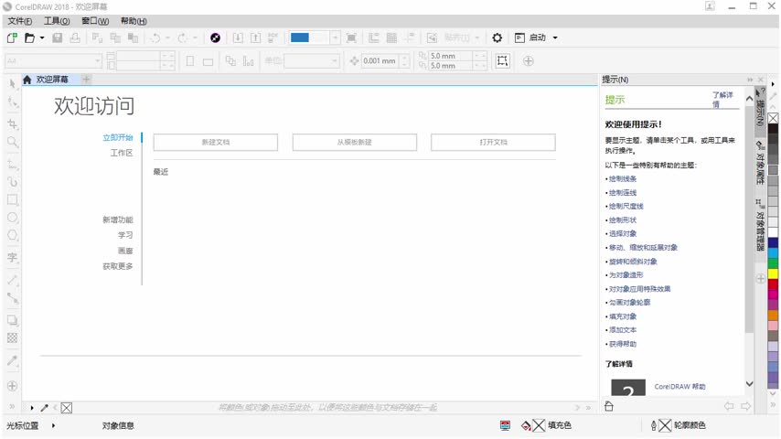Image resolution: width=781 pixels, height=439 pixels.
Task: Open the 对象管理器 docker tab
Action: coord(760,225)
